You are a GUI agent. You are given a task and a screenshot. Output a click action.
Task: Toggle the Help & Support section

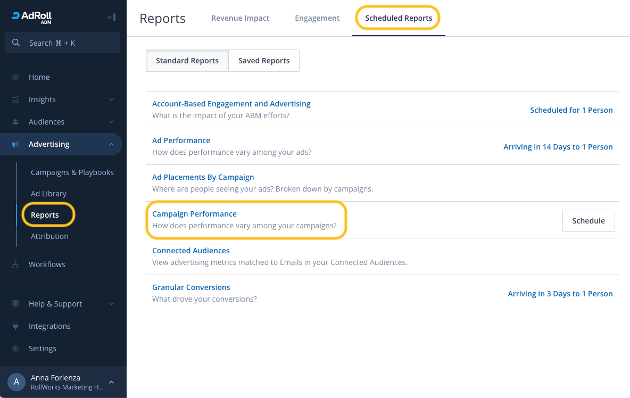[x=55, y=303]
